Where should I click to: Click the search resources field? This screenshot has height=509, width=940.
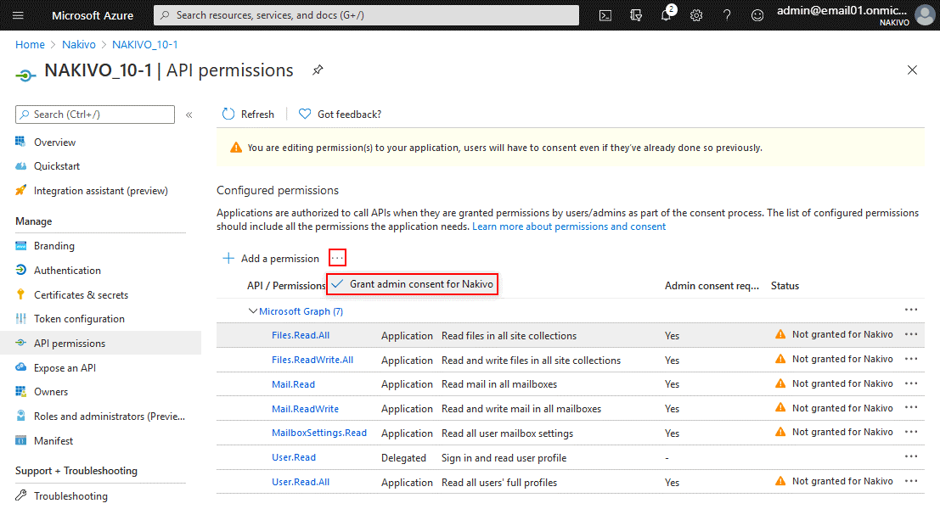pyautogui.click(x=365, y=14)
